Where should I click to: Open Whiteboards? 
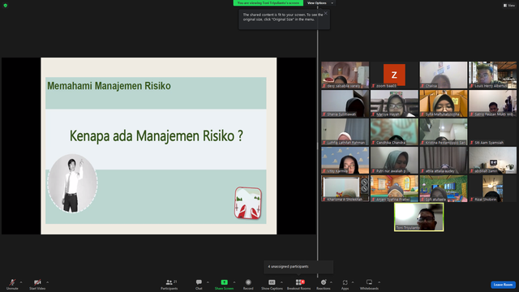369,284
